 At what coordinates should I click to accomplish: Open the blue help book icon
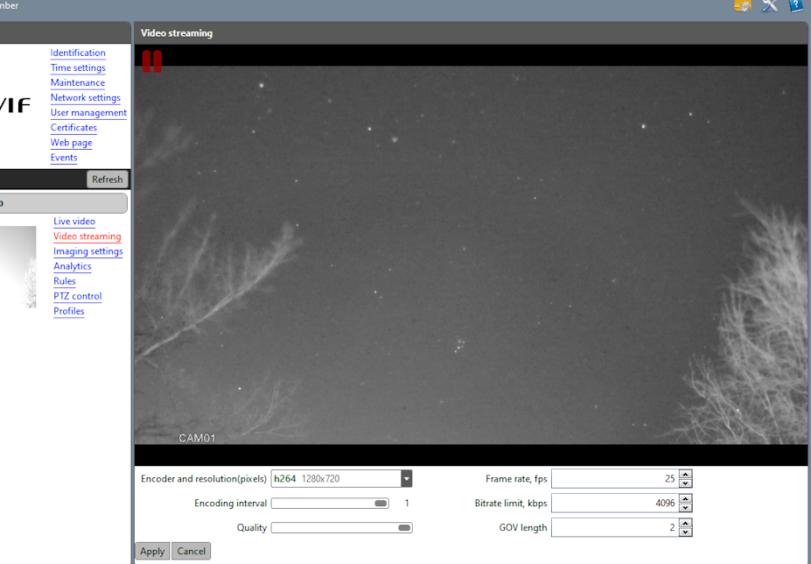(796, 5)
